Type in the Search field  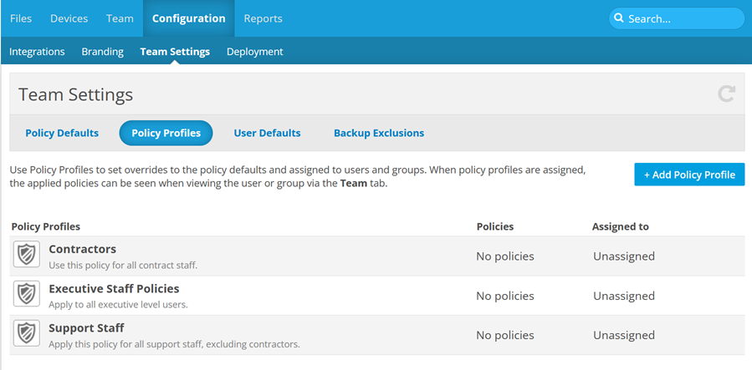click(x=682, y=18)
